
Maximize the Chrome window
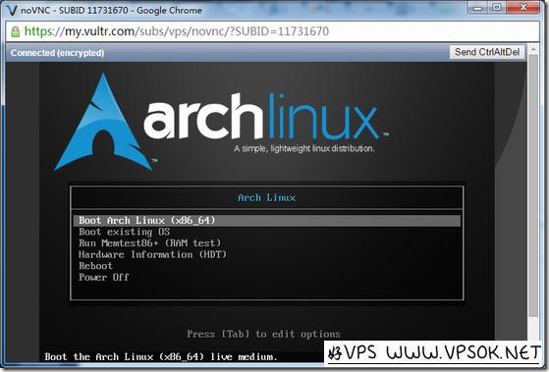point(497,8)
